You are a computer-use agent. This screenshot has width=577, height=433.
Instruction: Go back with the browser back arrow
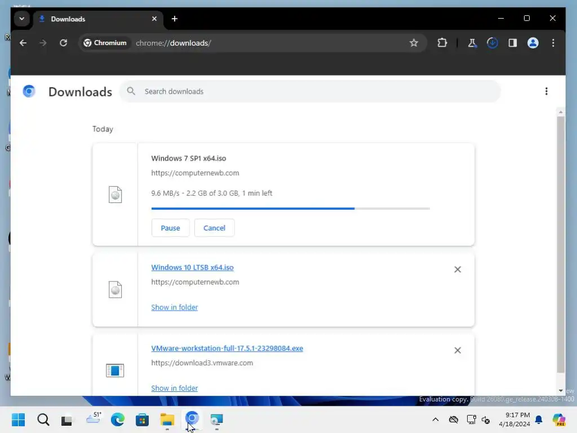click(23, 43)
